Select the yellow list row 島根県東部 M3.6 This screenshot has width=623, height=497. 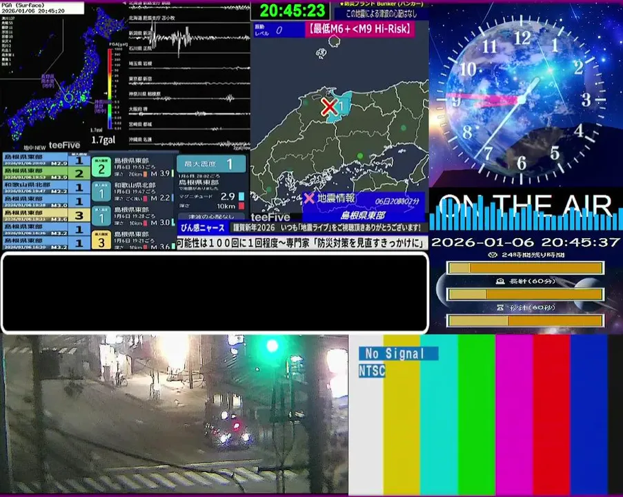(x=46, y=215)
